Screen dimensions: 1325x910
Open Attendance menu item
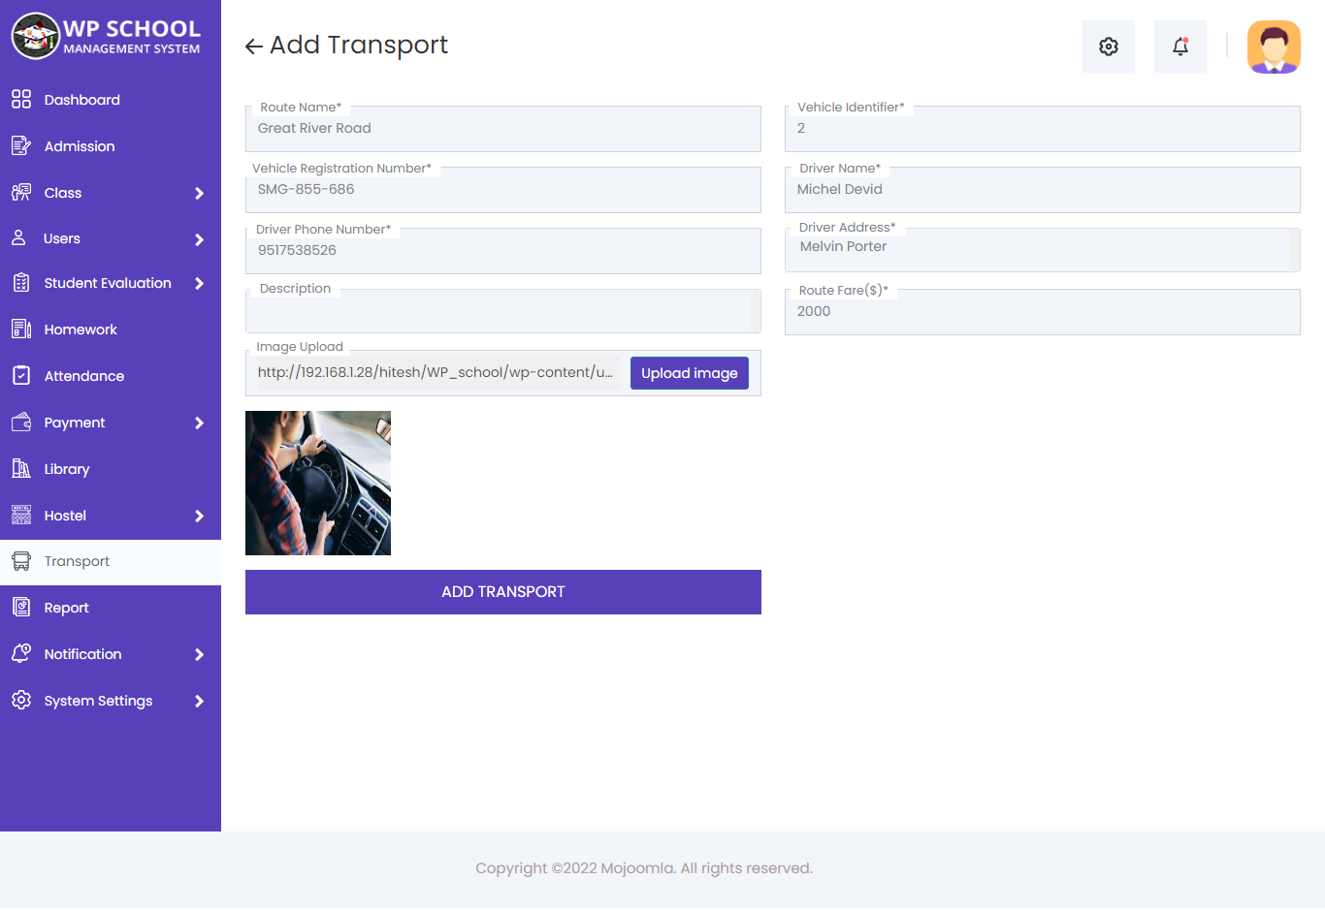click(x=111, y=376)
